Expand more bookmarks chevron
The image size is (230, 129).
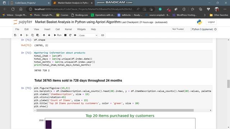[204, 15]
